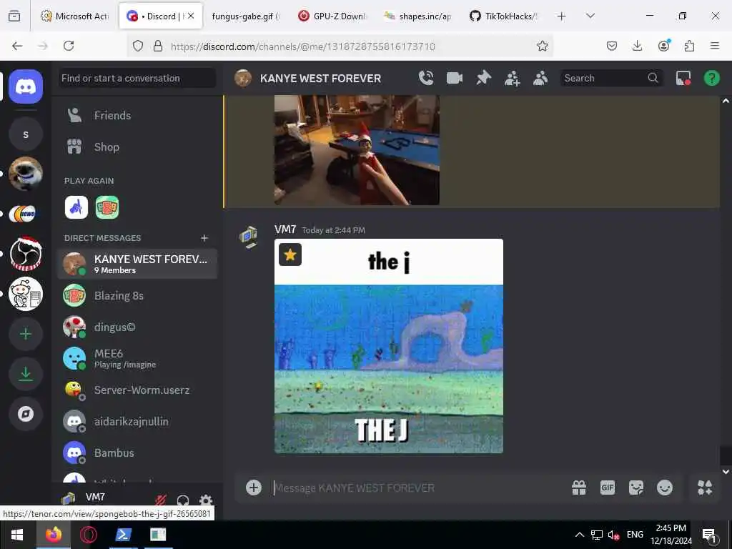Open the Apps launcher icon in message bar
The height and width of the screenshot is (549, 732).
click(x=705, y=488)
